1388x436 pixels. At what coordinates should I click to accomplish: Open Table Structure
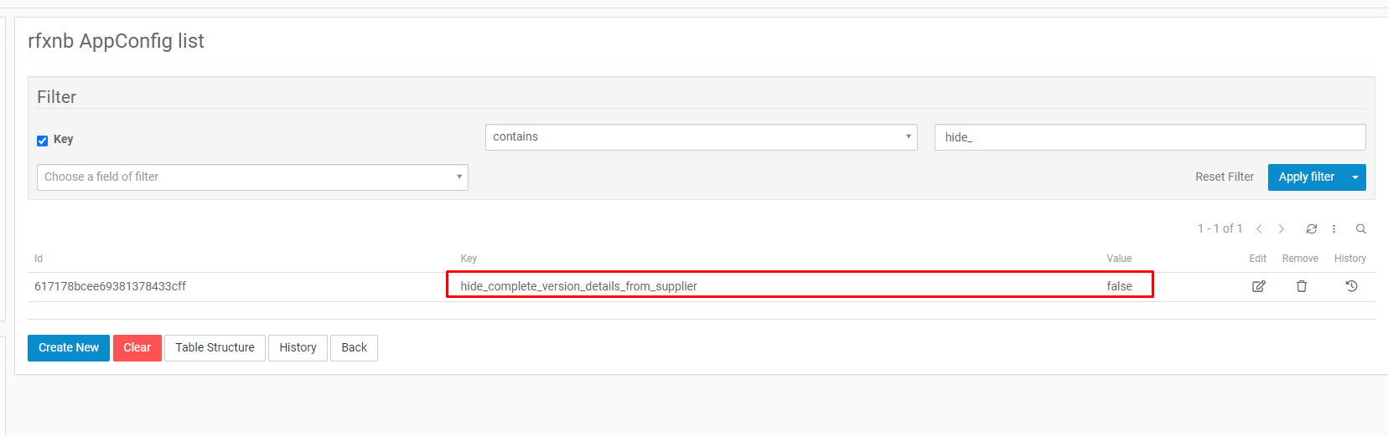coord(215,348)
